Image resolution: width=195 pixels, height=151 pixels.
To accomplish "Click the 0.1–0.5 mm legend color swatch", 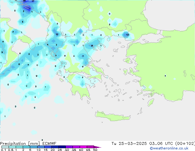I will click(x=5, y=147).
